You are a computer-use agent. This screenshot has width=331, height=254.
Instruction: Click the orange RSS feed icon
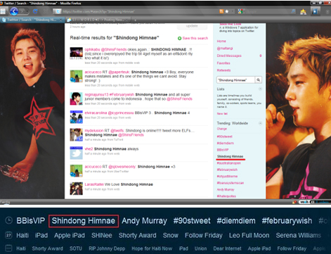tap(221, 11)
